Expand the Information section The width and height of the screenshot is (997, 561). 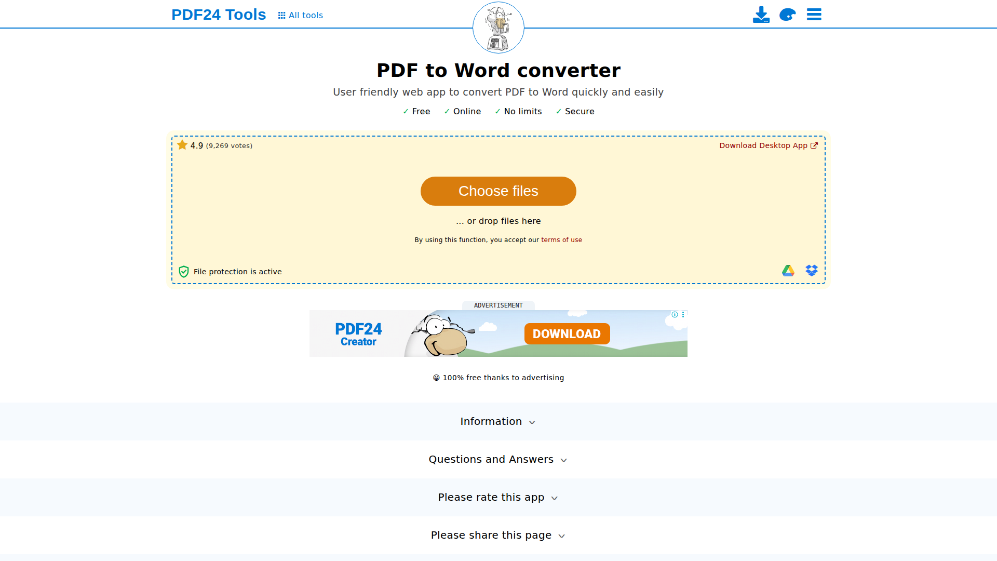pos(497,421)
